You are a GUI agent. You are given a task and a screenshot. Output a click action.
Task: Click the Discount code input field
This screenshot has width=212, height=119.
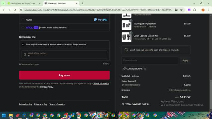[150, 60]
